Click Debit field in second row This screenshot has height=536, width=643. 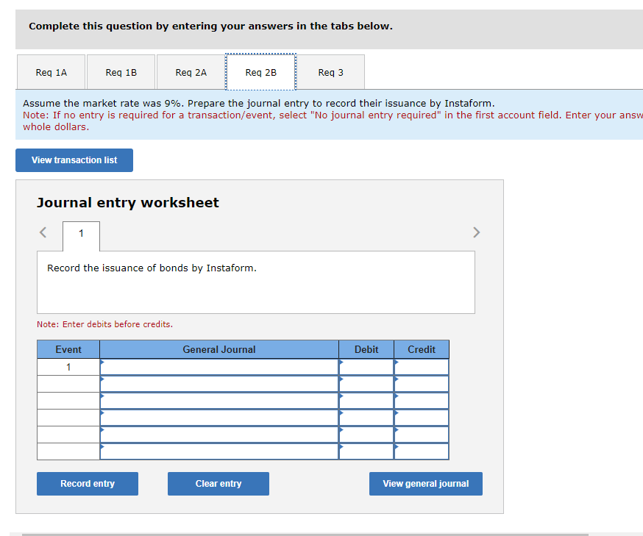click(x=366, y=384)
